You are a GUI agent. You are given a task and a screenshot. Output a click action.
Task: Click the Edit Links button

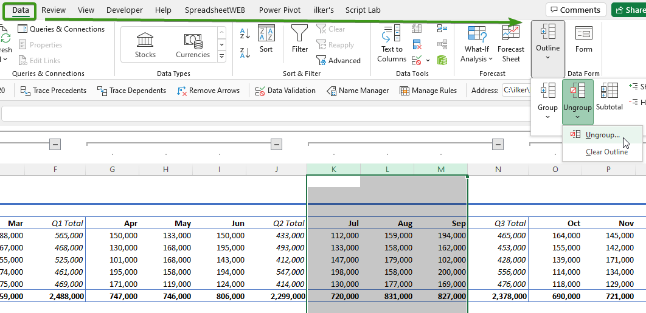[40, 61]
